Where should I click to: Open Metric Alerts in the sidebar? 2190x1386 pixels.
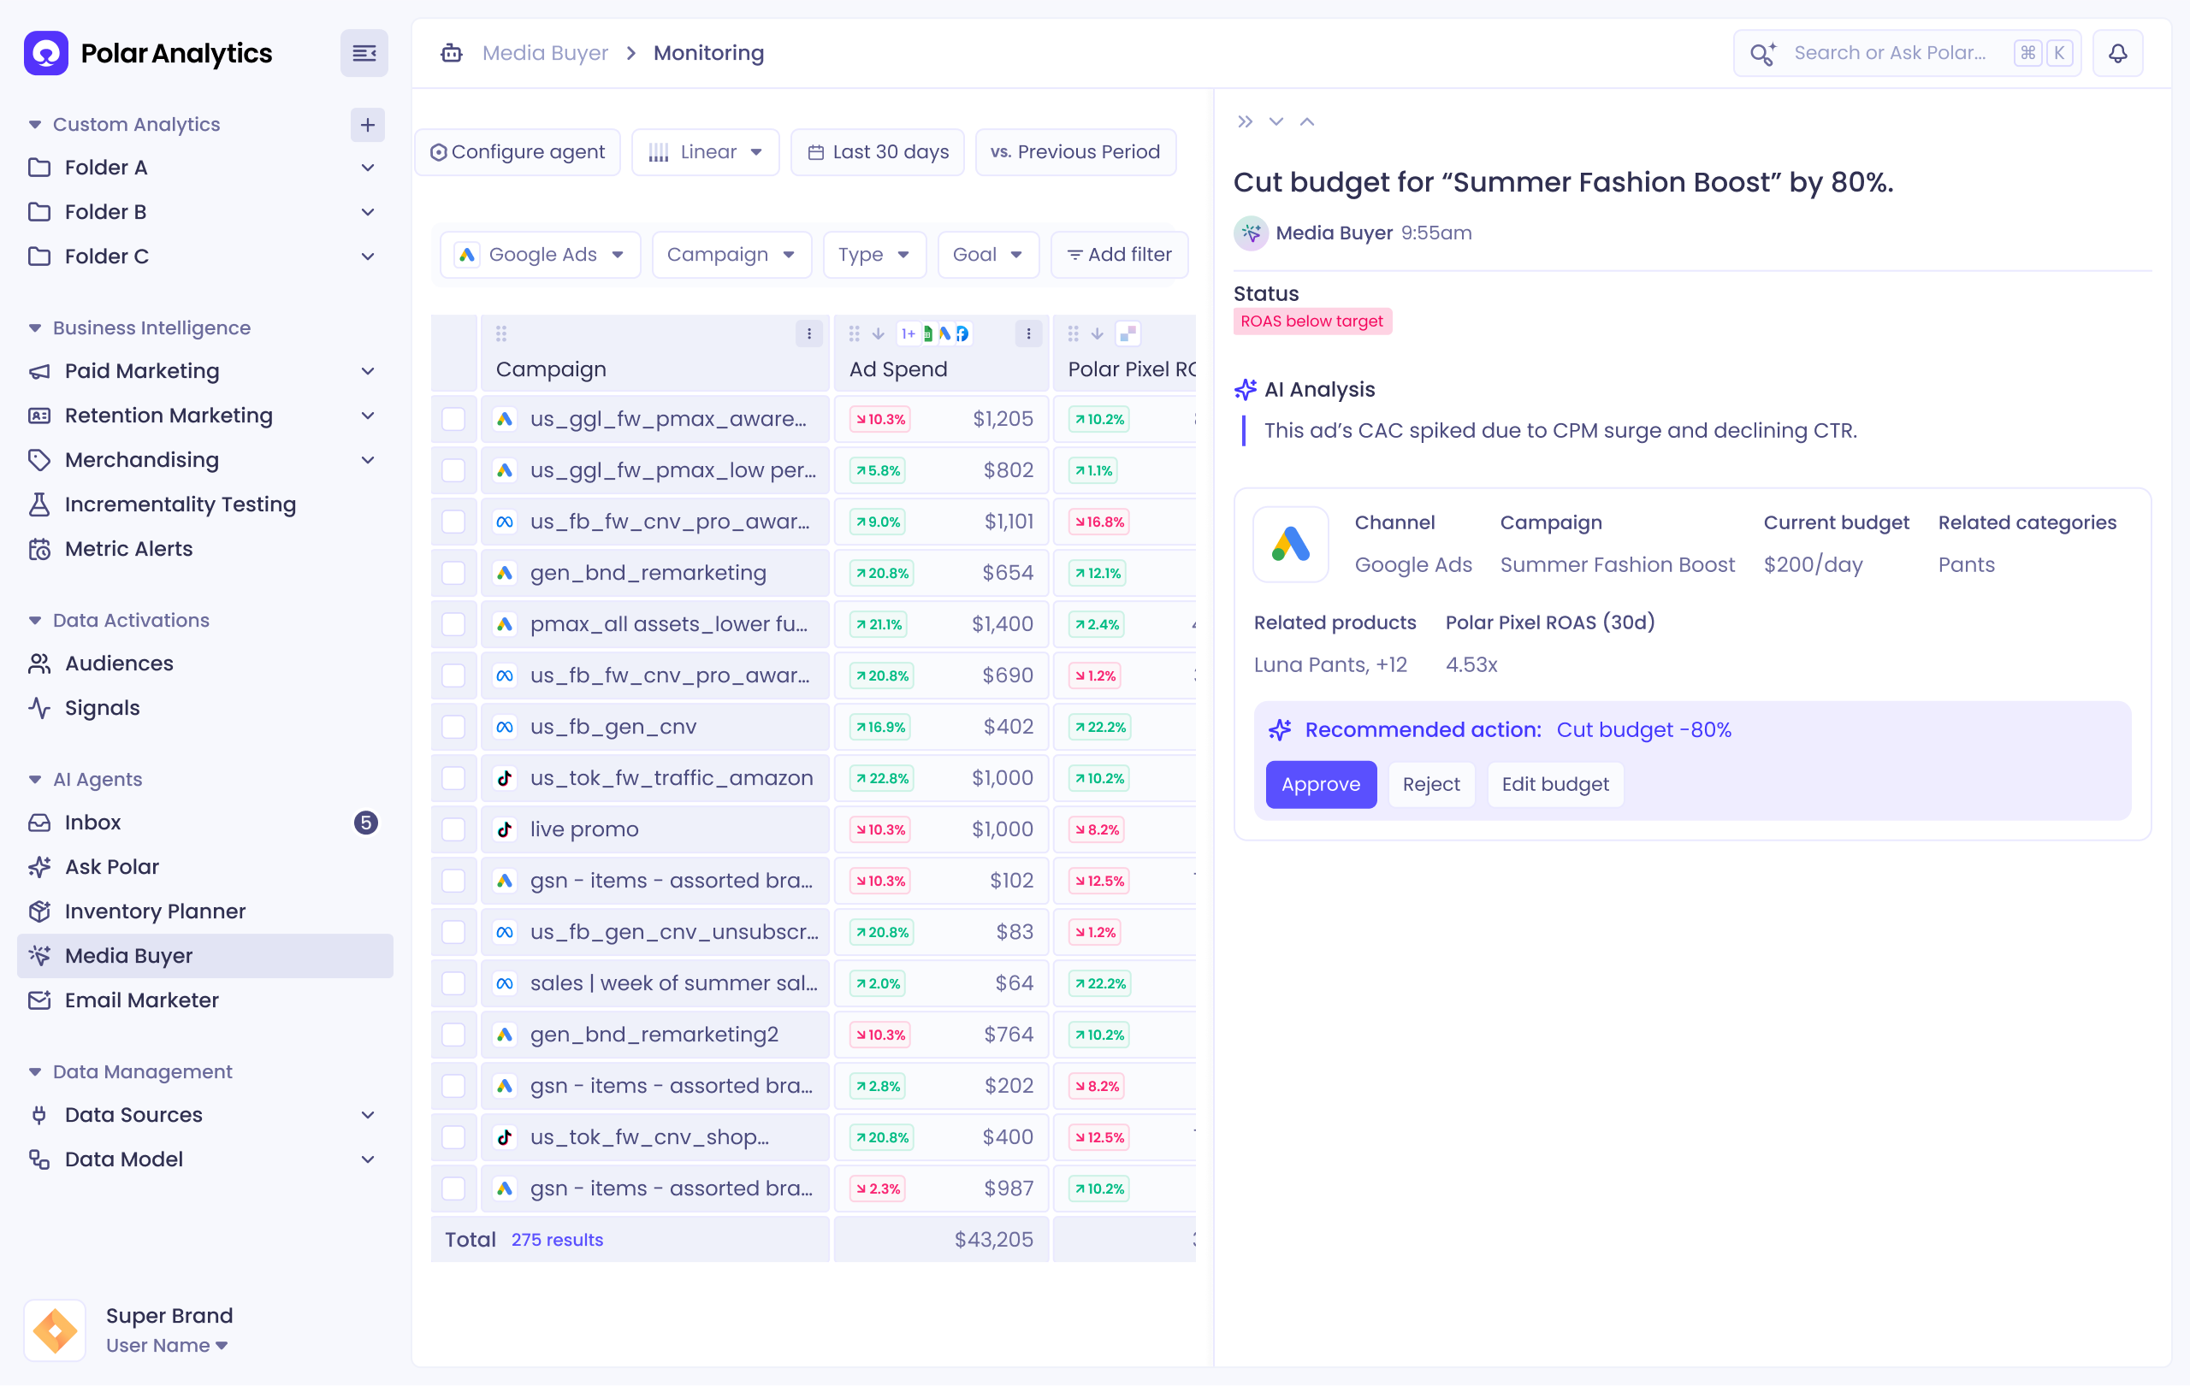pyautogui.click(x=204, y=549)
